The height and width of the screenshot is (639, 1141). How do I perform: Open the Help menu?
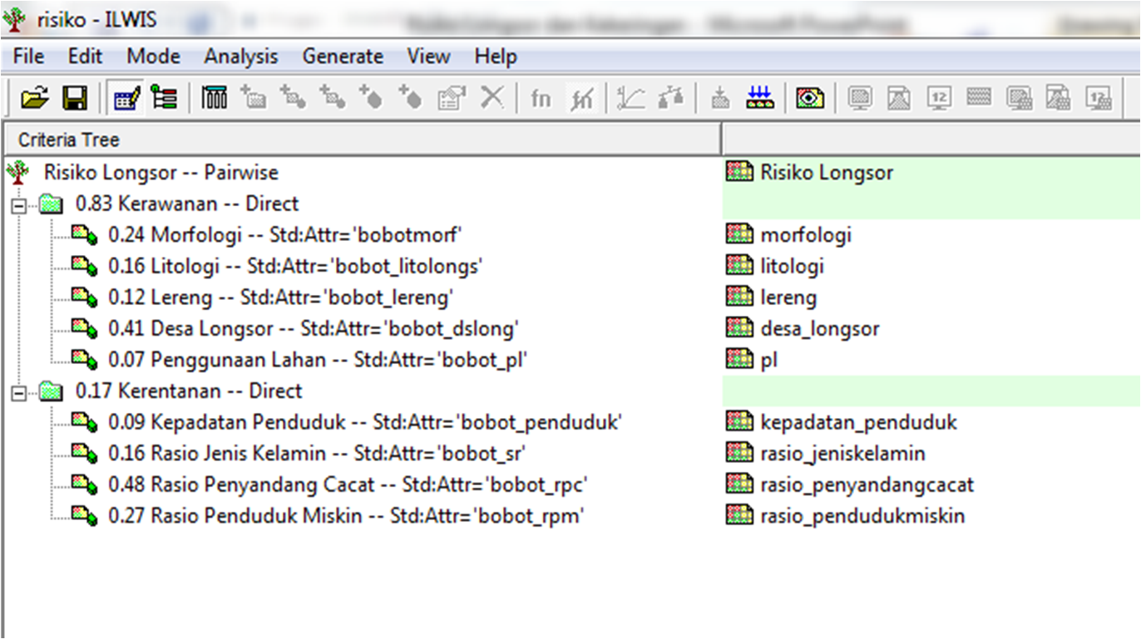[496, 57]
